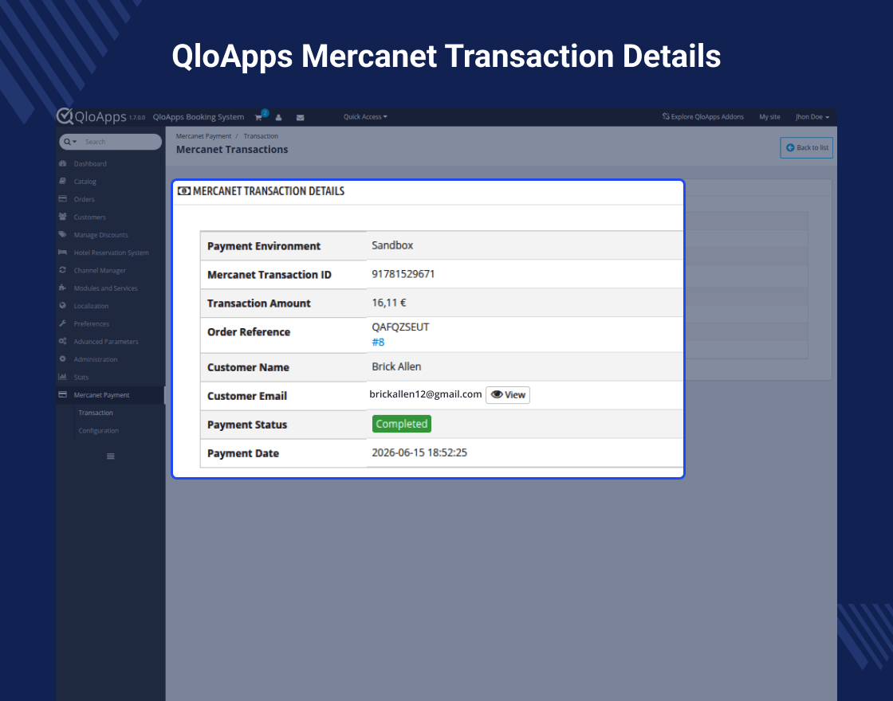Click the Mercanet Payment card icon
Screen dimensions: 893x701
(x=63, y=394)
